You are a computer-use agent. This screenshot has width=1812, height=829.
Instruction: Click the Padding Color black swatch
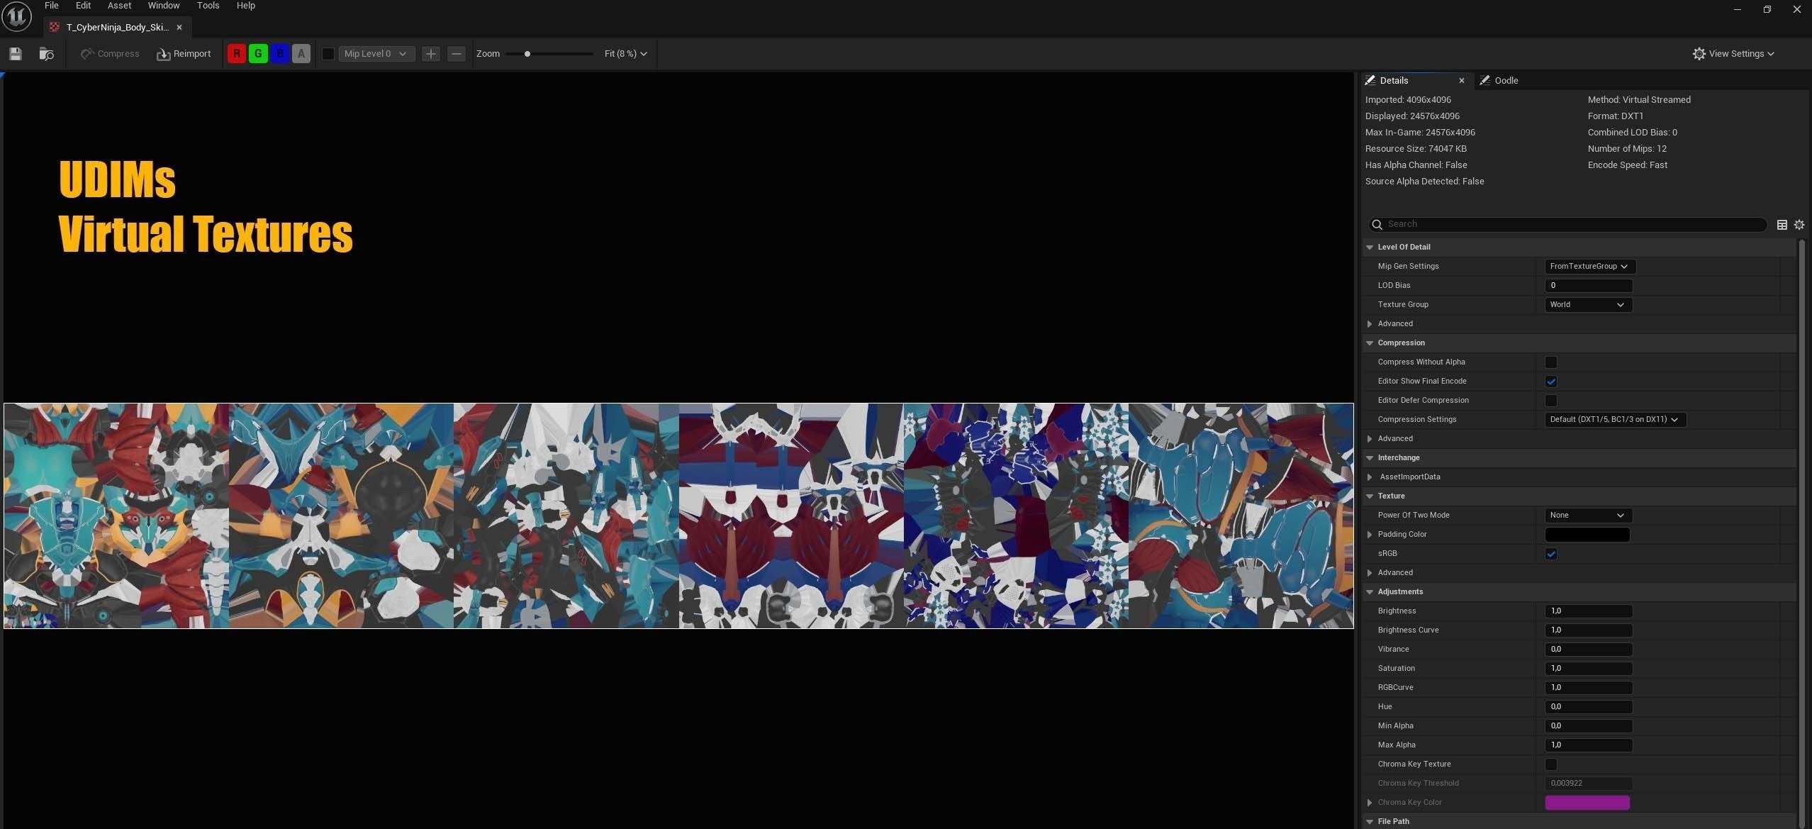click(x=1587, y=535)
